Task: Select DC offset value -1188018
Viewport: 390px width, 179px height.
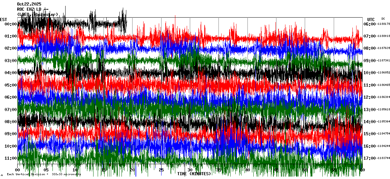Action: 383,36
